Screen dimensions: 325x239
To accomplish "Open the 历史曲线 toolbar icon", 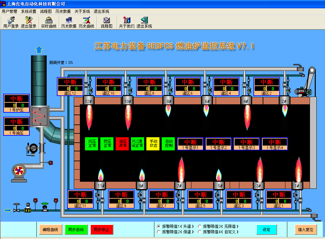I will [x=86, y=22].
